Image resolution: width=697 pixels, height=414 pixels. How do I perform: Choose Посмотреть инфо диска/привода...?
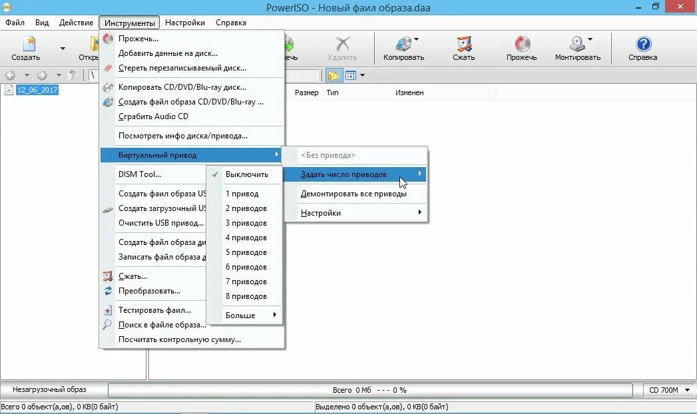click(192, 136)
